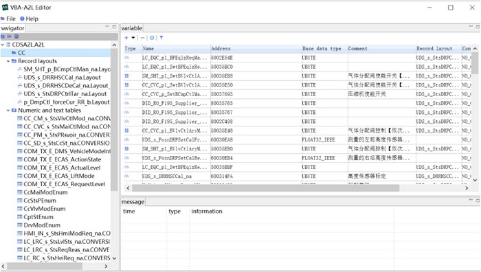
Task: Click the variable table horizontal scrollbar
Action: click(266, 188)
